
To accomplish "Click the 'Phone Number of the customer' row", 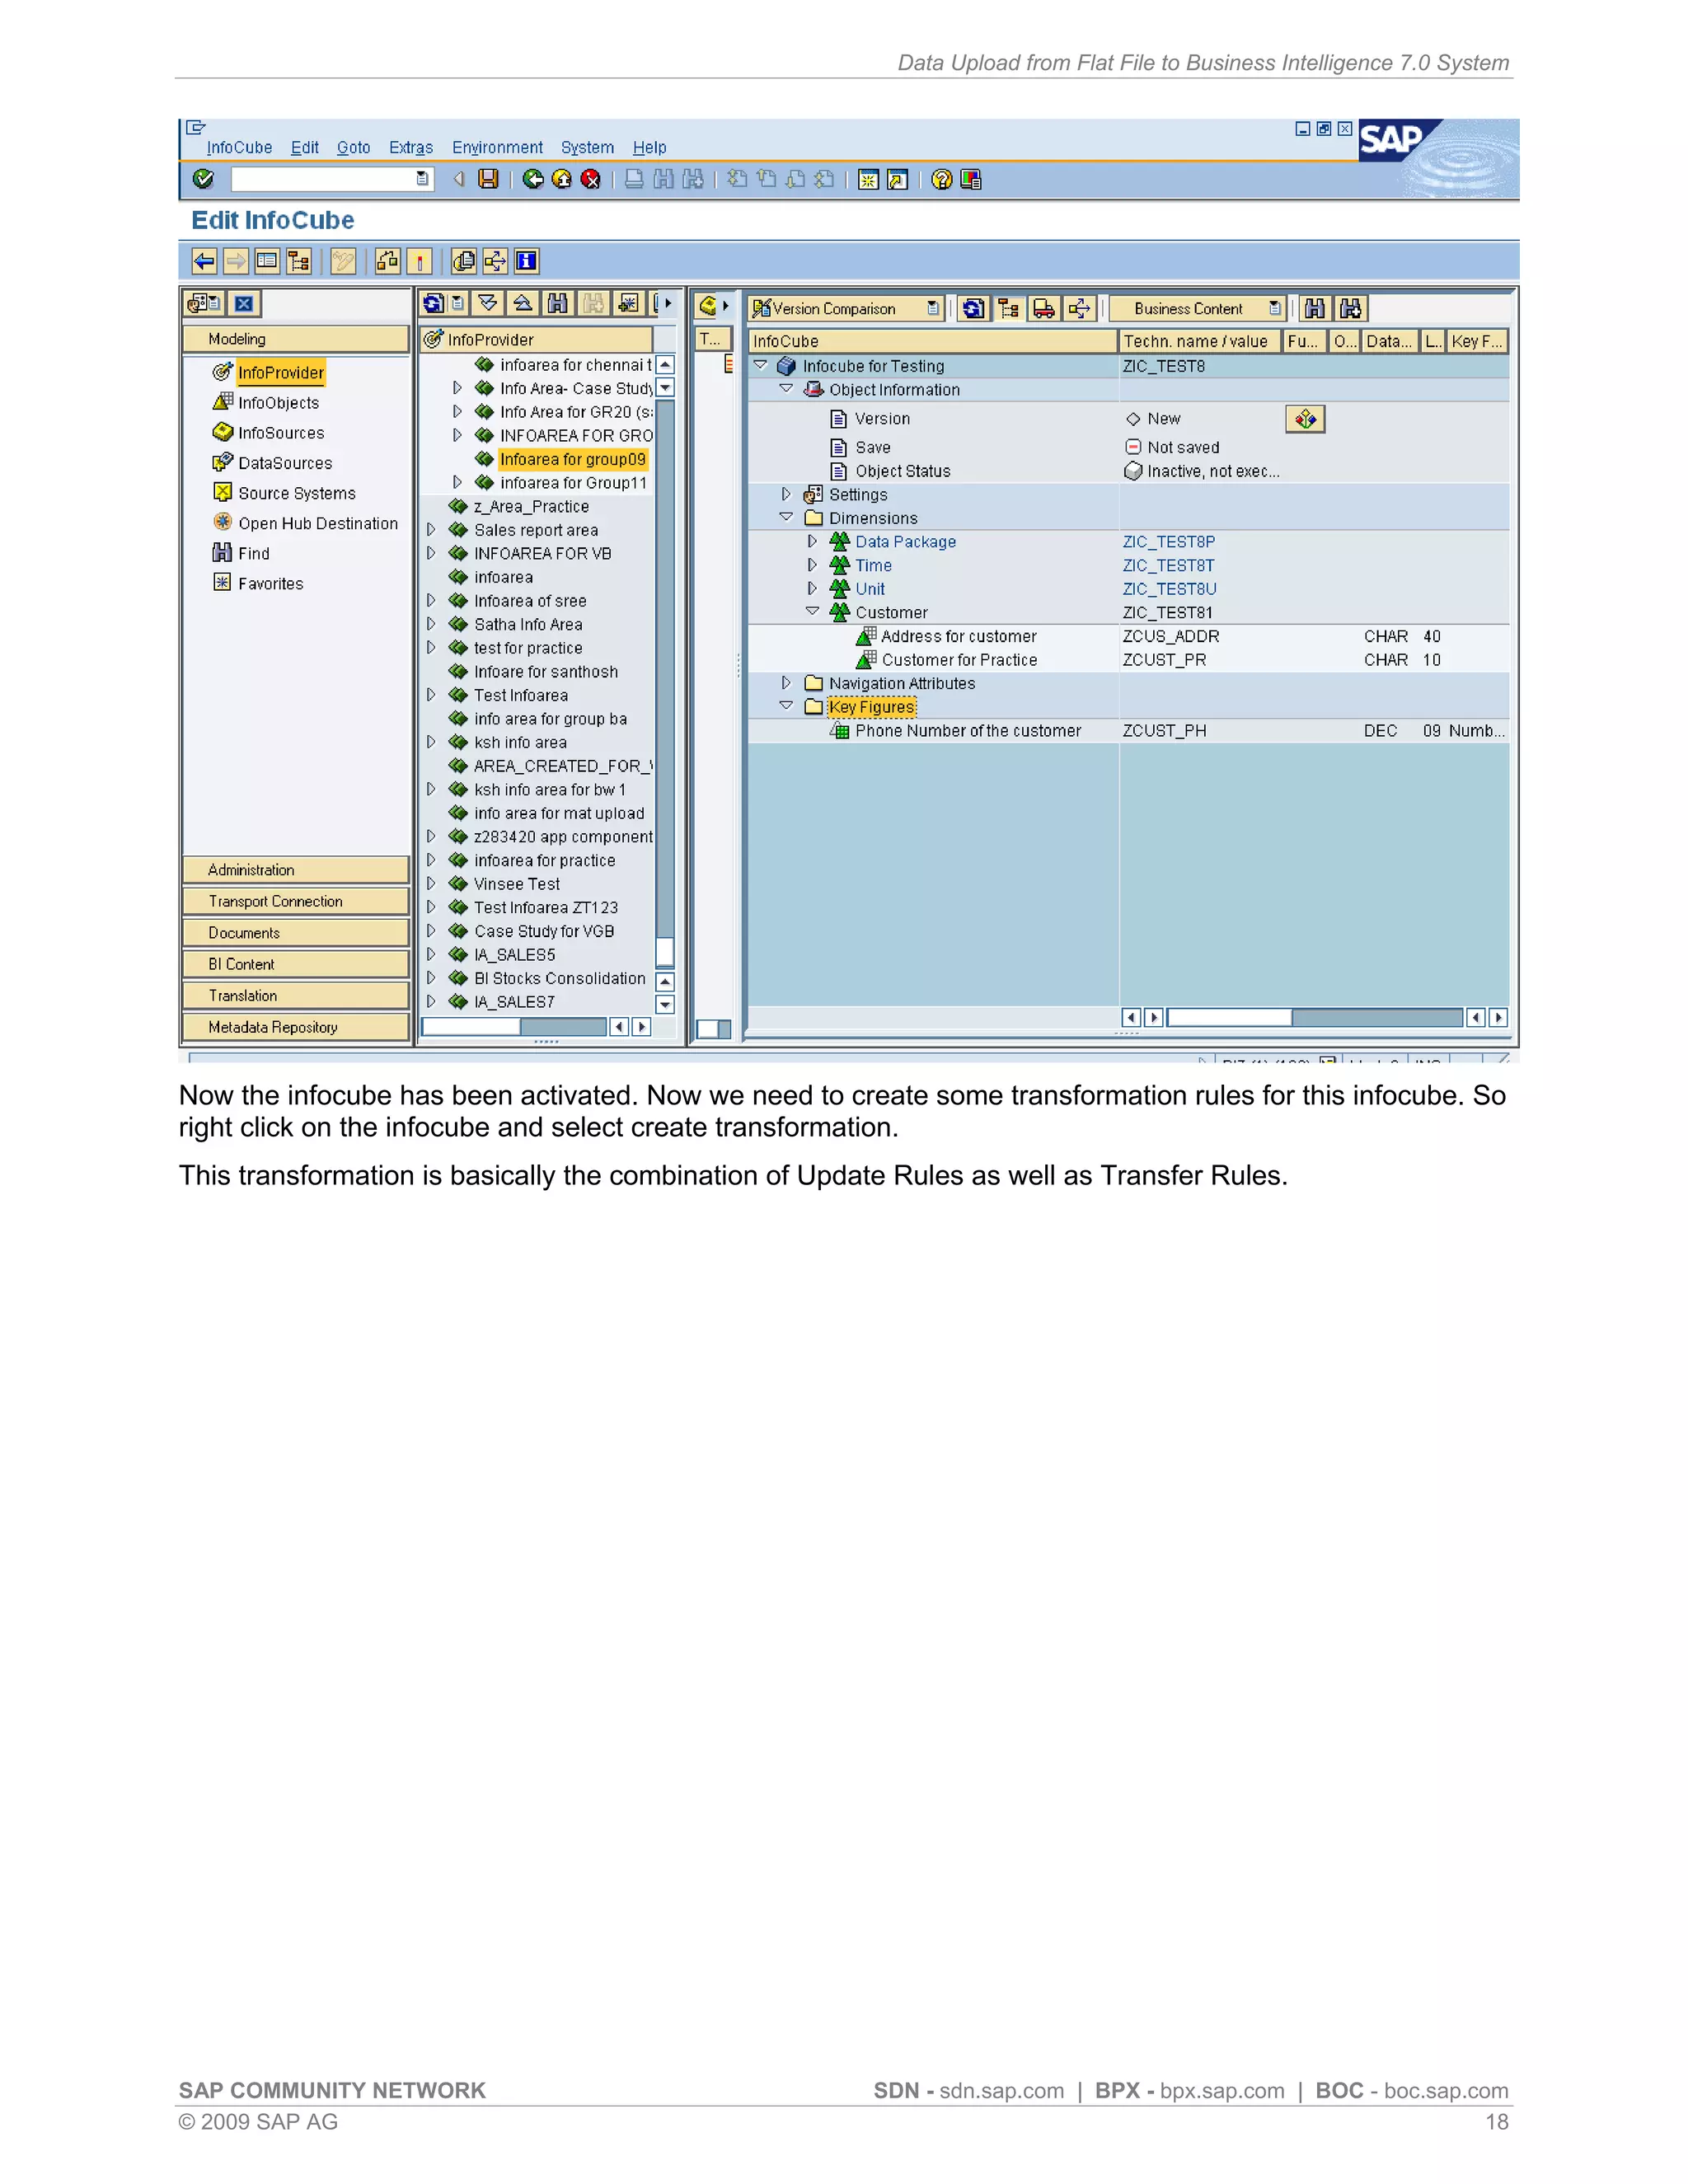I will tap(1128, 731).
